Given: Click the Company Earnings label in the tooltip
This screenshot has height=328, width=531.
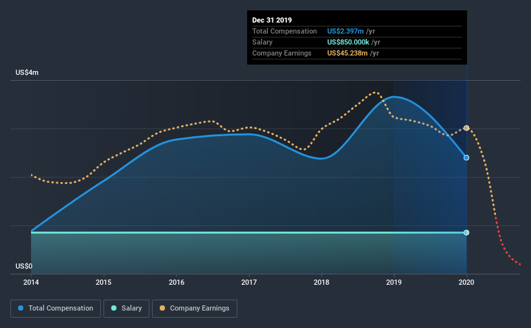Looking at the screenshot, I should tap(282, 54).
